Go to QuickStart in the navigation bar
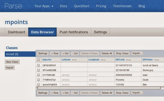The image size is (164, 101). 81,6
